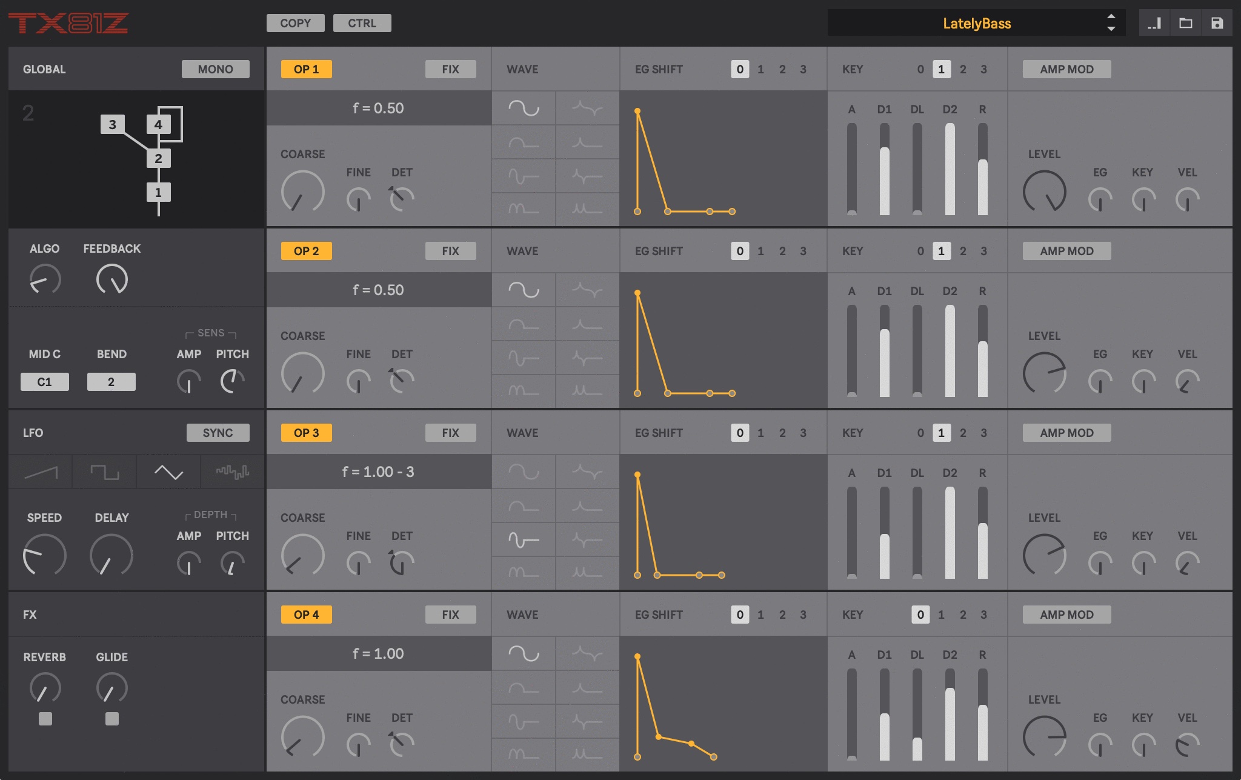1241x780 pixels.
Task: Set OP 2 EG SHIFT to 2
Action: click(x=782, y=251)
